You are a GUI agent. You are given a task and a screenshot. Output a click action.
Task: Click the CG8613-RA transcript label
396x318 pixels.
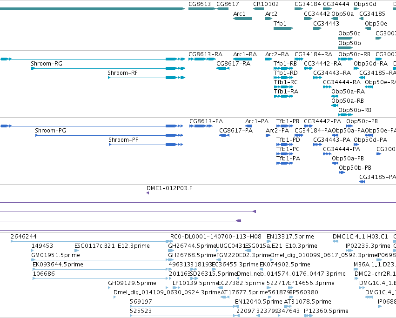pos(206,54)
